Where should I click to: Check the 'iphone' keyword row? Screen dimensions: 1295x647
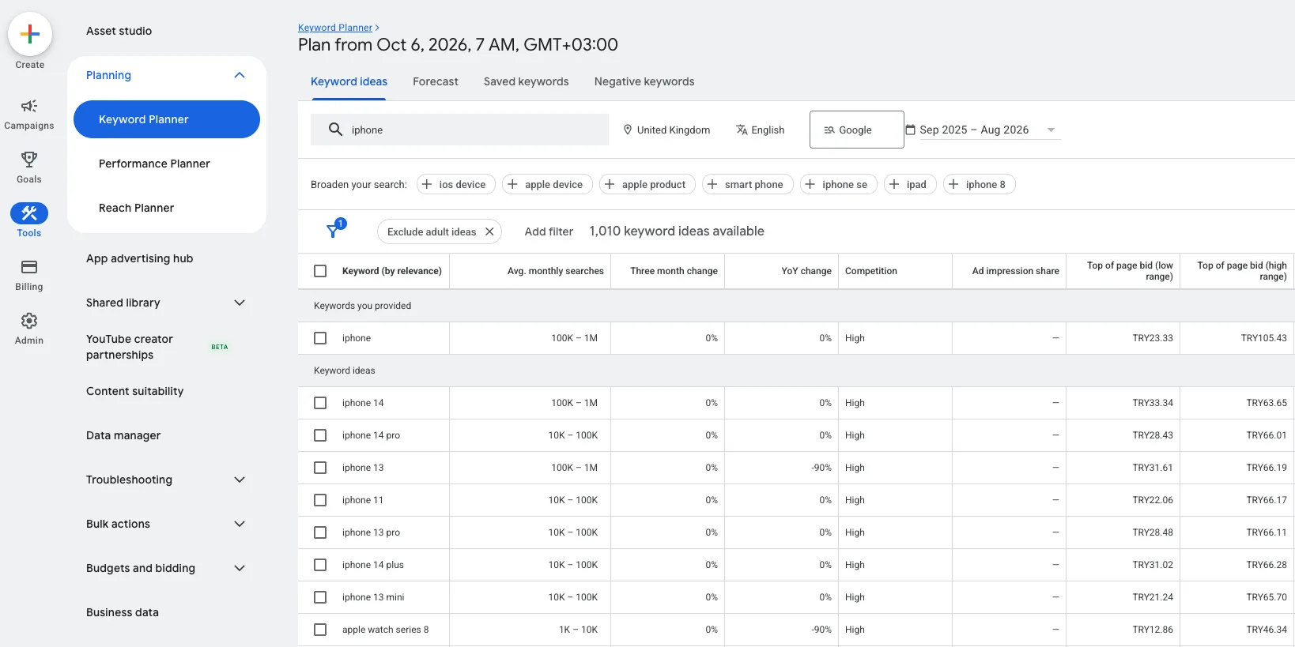(320, 338)
